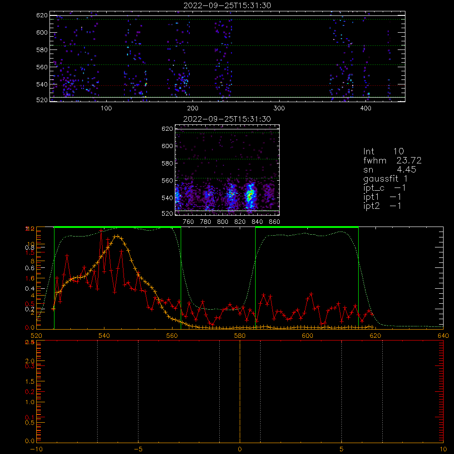
Task: Click x-axis label 840 on middle image
Action: pos(257,222)
